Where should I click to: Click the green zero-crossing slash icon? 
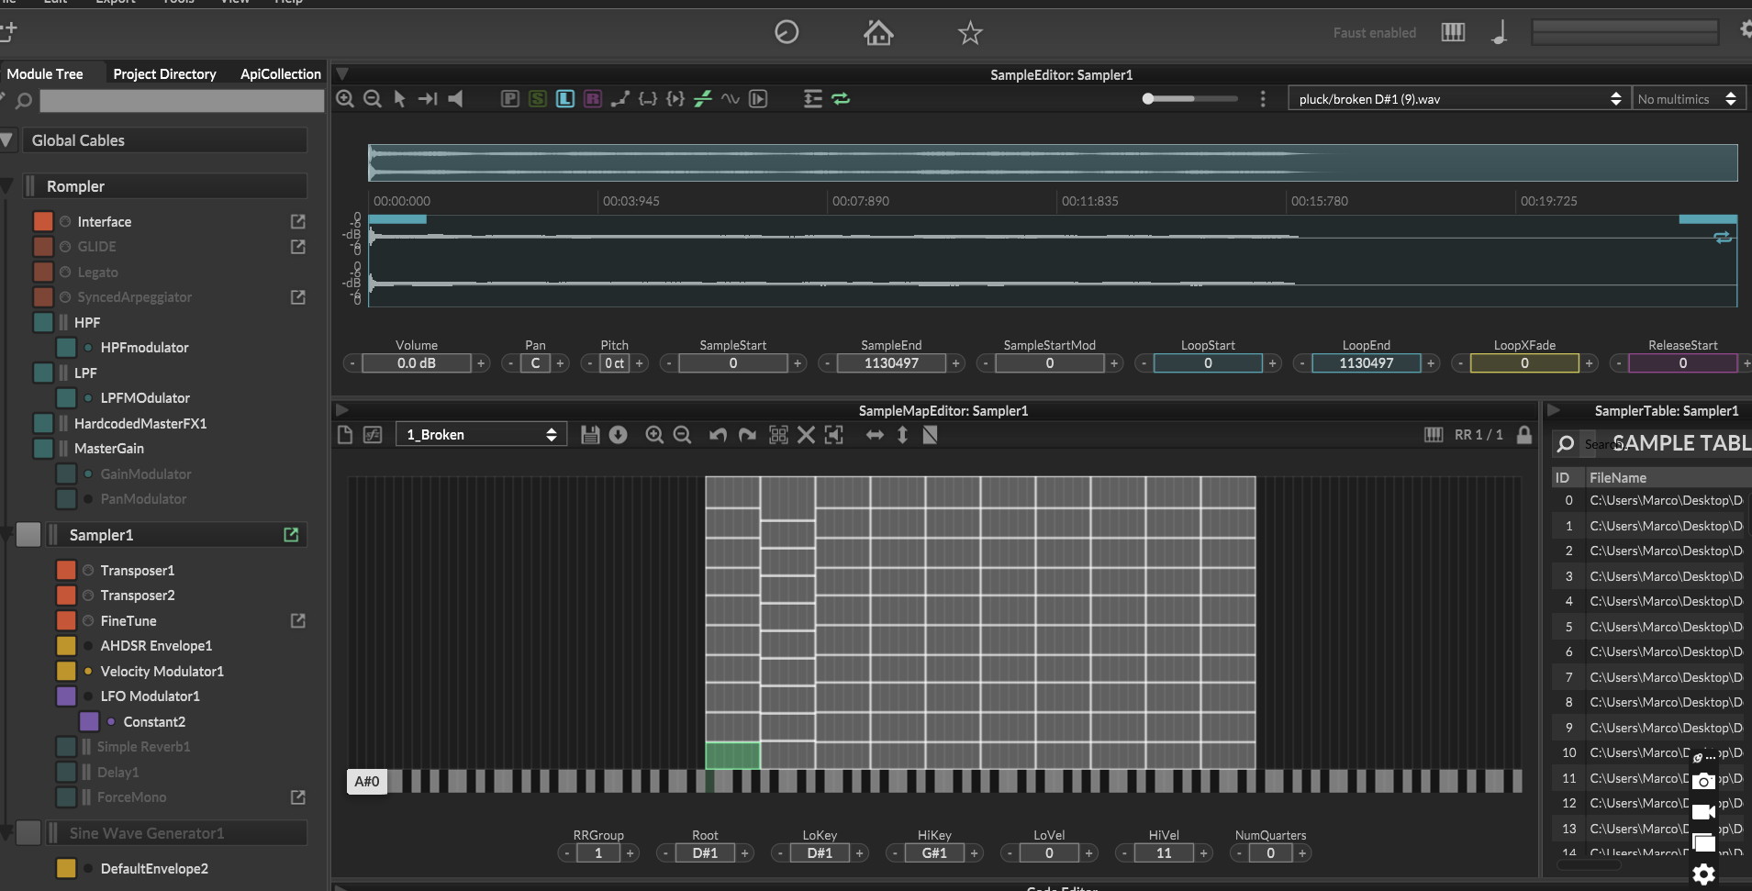pyautogui.click(x=703, y=98)
